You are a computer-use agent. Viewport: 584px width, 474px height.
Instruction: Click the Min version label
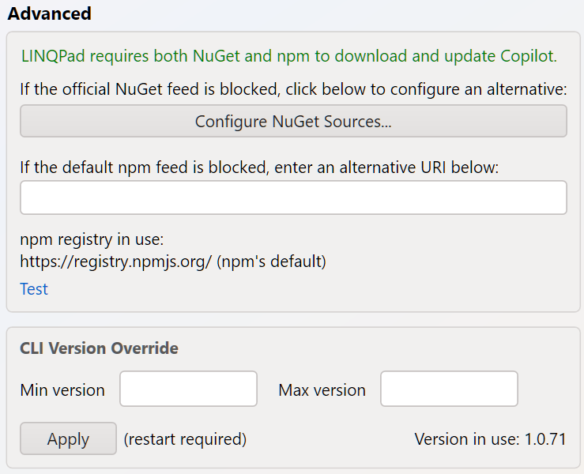pos(62,390)
